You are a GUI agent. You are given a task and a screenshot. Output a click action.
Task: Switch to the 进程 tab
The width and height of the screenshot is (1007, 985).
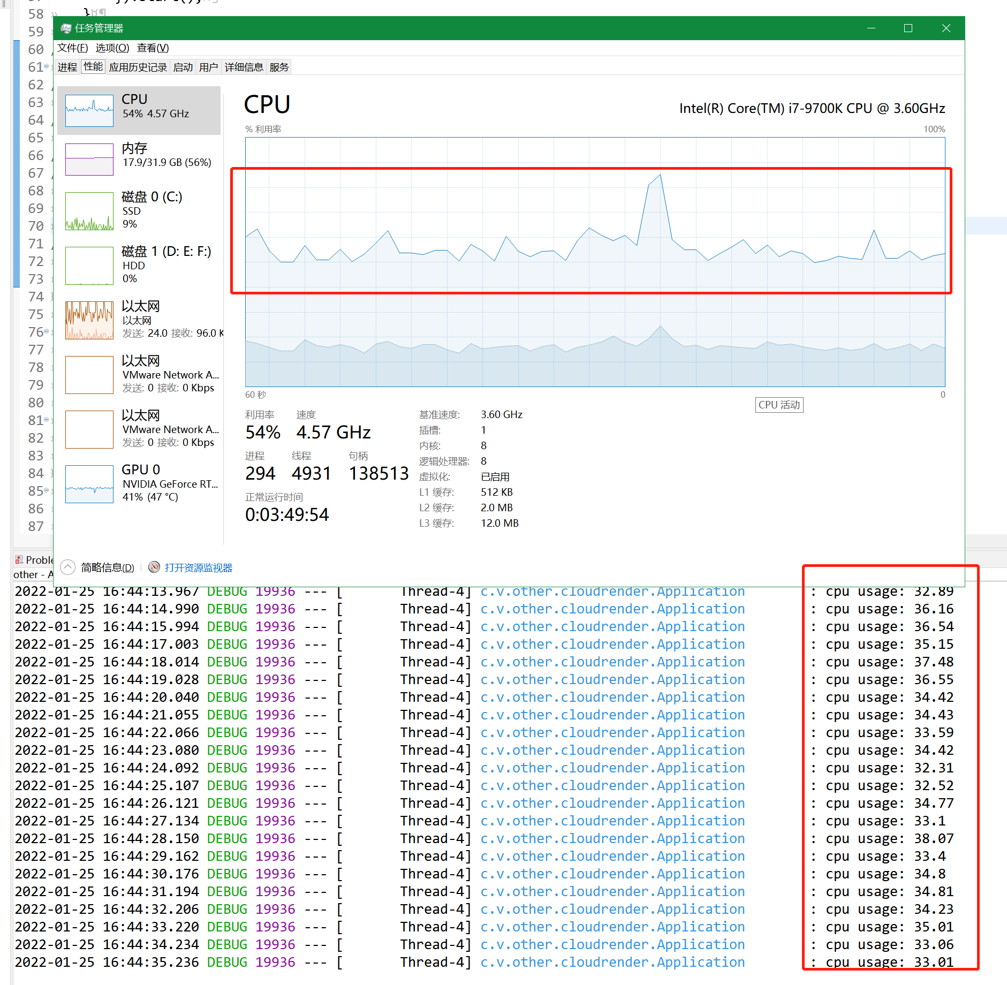(67, 66)
